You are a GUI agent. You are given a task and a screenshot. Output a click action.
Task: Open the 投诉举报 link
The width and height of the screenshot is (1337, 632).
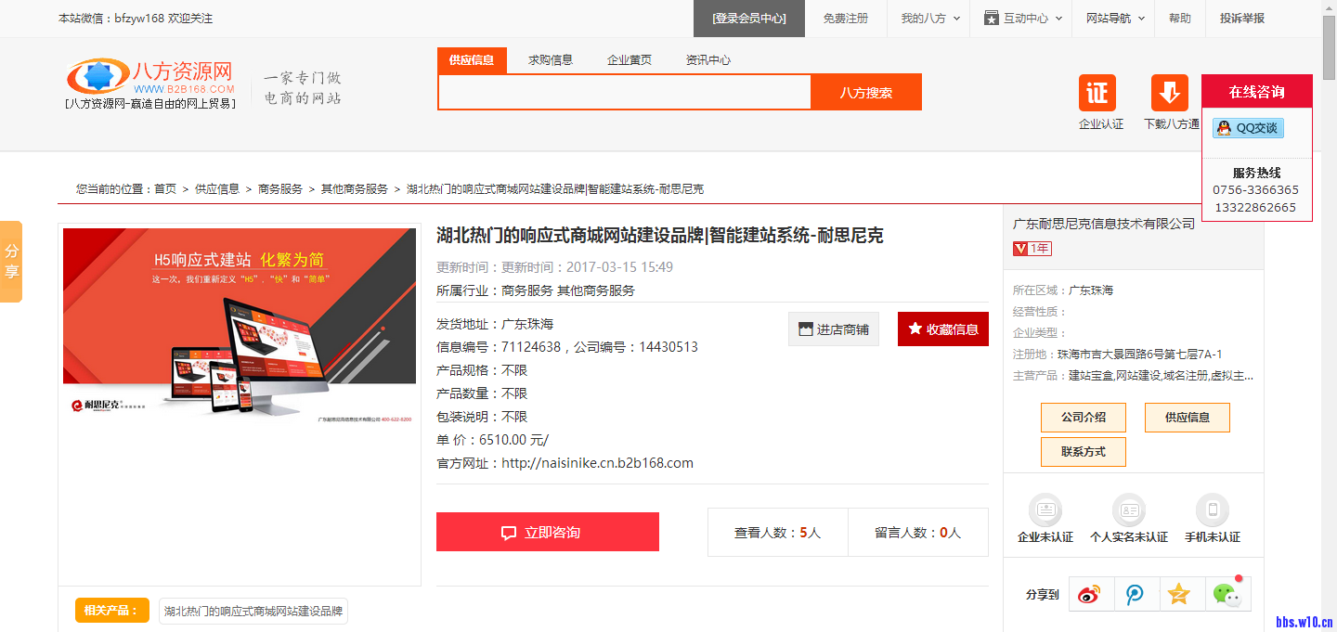coord(1242,19)
